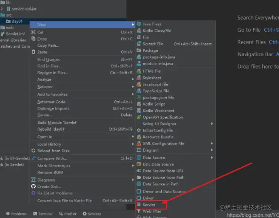Expand the Add to Favorites submenu arrow
The height and width of the screenshot is (218, 279).
pyautogui.click(x=133, y=94)
